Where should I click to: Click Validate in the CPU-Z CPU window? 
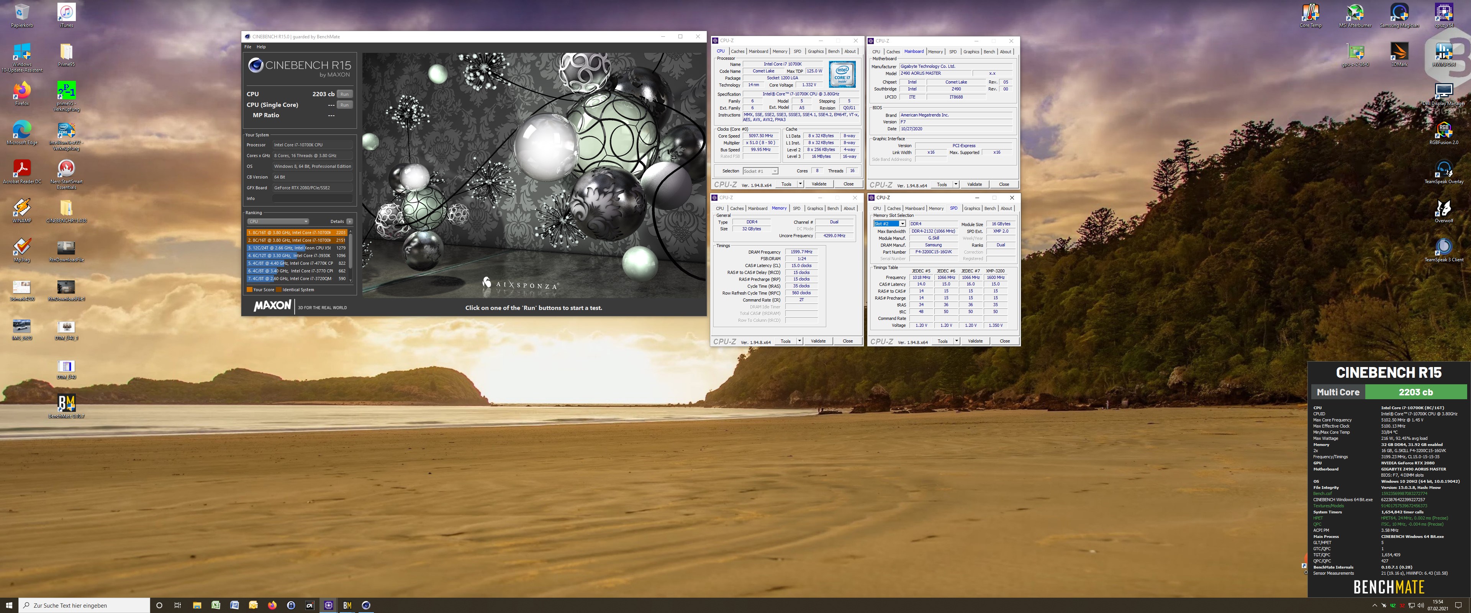pos(819,184)
